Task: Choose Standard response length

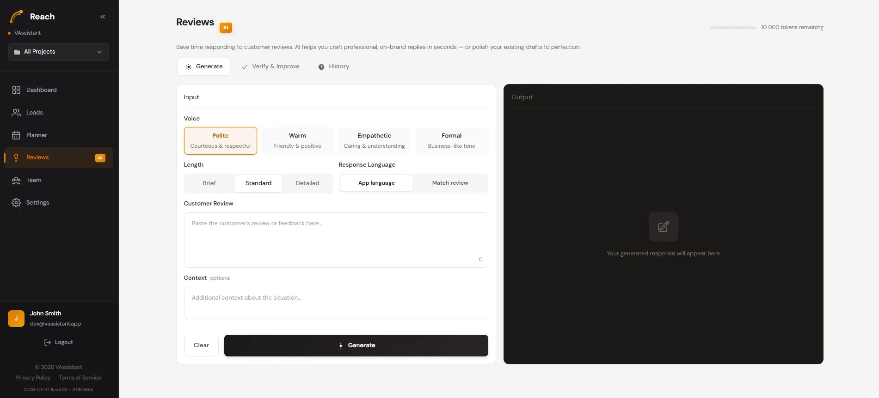Action: click(258, 183)
